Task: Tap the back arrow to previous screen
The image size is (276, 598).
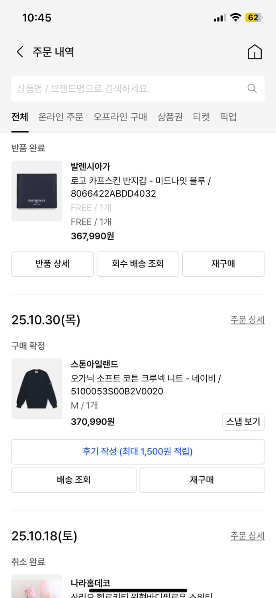Action: click(20, 51)
